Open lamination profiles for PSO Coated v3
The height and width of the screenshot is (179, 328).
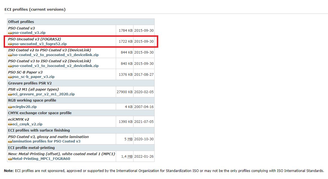point(46,141)
